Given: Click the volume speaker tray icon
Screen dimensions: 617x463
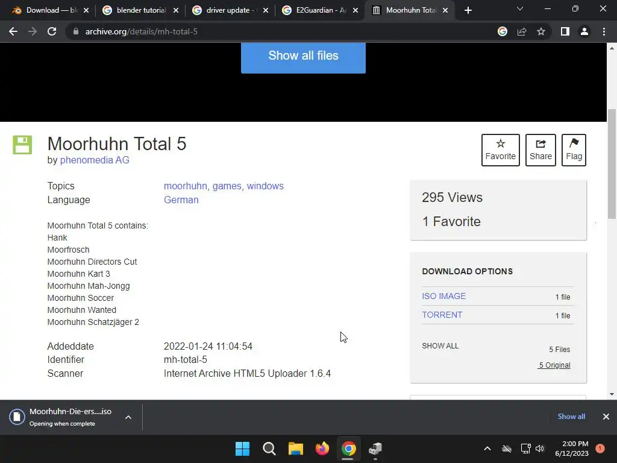Looking at the screenshot, I should pyautogui.click(x=540, y=449).
